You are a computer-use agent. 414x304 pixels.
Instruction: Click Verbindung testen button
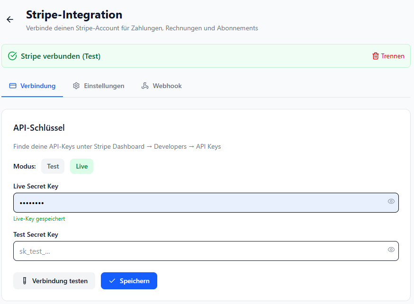point(54,281)
